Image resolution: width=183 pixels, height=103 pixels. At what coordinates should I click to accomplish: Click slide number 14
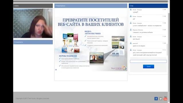coord(56,70)
